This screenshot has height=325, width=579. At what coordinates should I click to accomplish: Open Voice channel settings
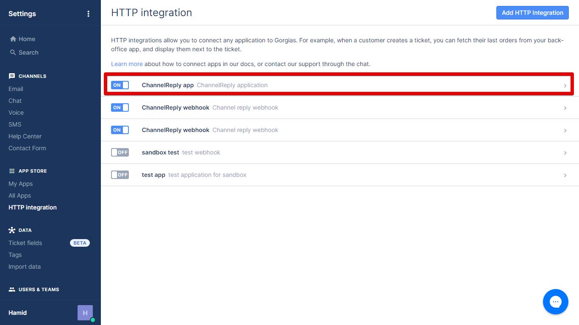pos(16,113)
